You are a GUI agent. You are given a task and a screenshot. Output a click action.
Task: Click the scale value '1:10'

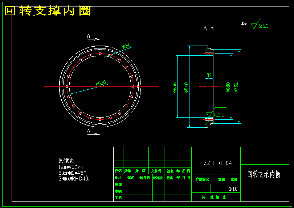coord(233,189)
